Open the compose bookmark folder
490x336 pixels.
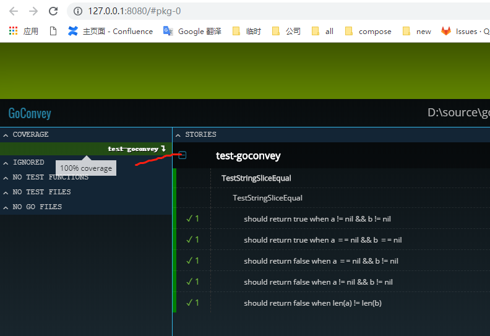click(x=368, y=32)
